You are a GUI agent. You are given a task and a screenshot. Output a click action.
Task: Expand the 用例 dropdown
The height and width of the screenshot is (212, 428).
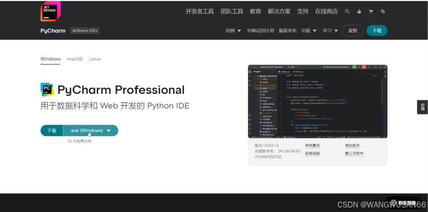click(x=233, y=31)
